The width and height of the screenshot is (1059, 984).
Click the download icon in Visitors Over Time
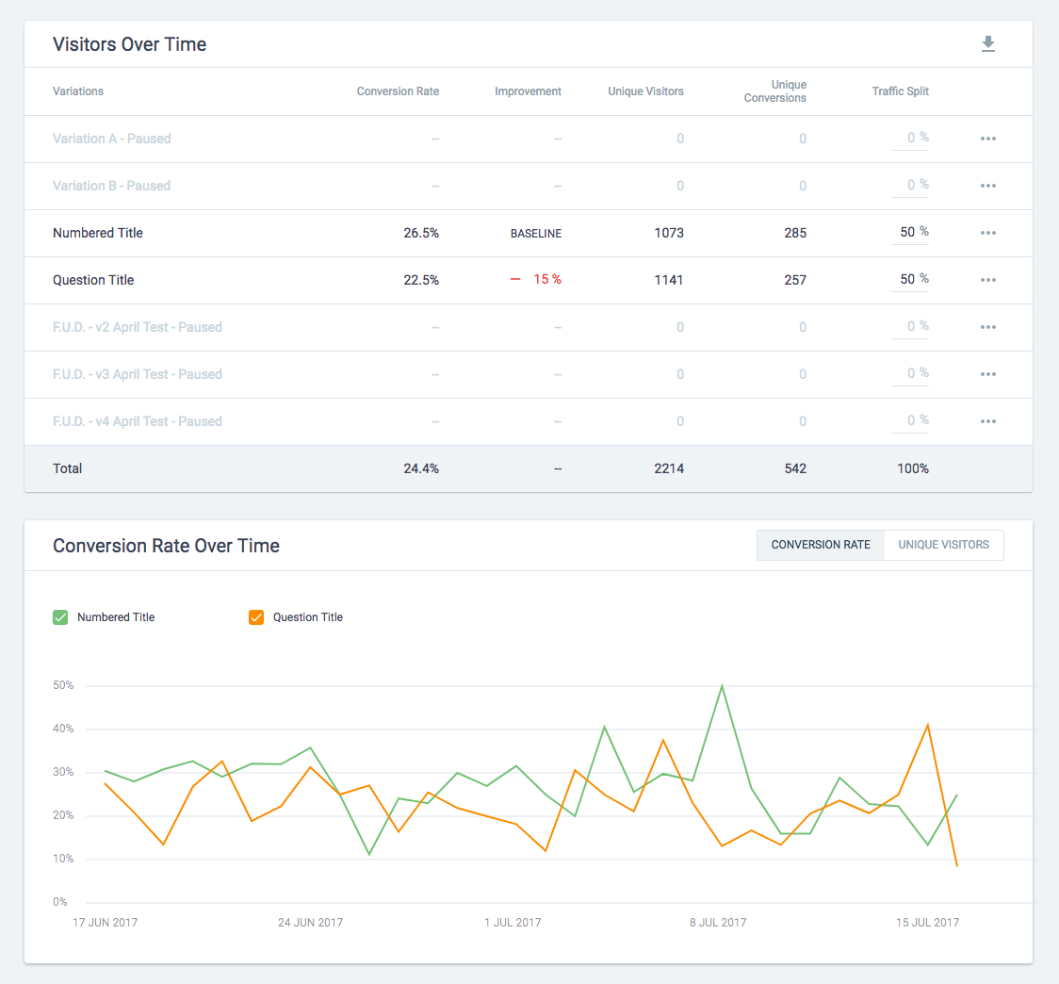[987, 44]
